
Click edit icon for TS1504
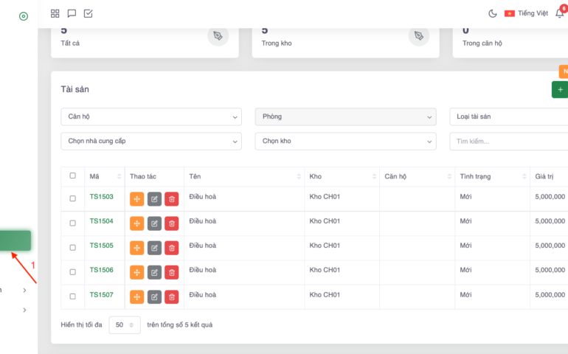tap(154, 223)
